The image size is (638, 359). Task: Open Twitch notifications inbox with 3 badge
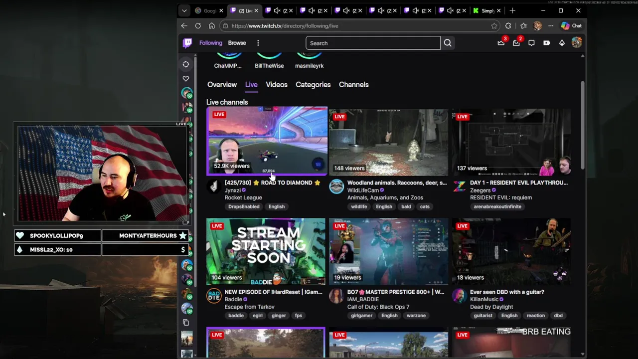(x=501, y=43)
